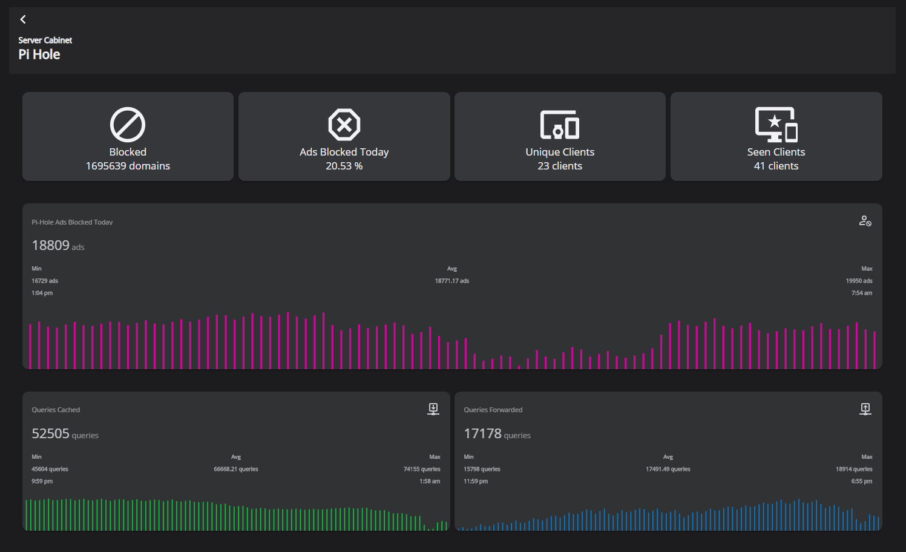The image size is (906, 552).
Task: Click the 19950 ads maximum value
Action: coord(859,281)
